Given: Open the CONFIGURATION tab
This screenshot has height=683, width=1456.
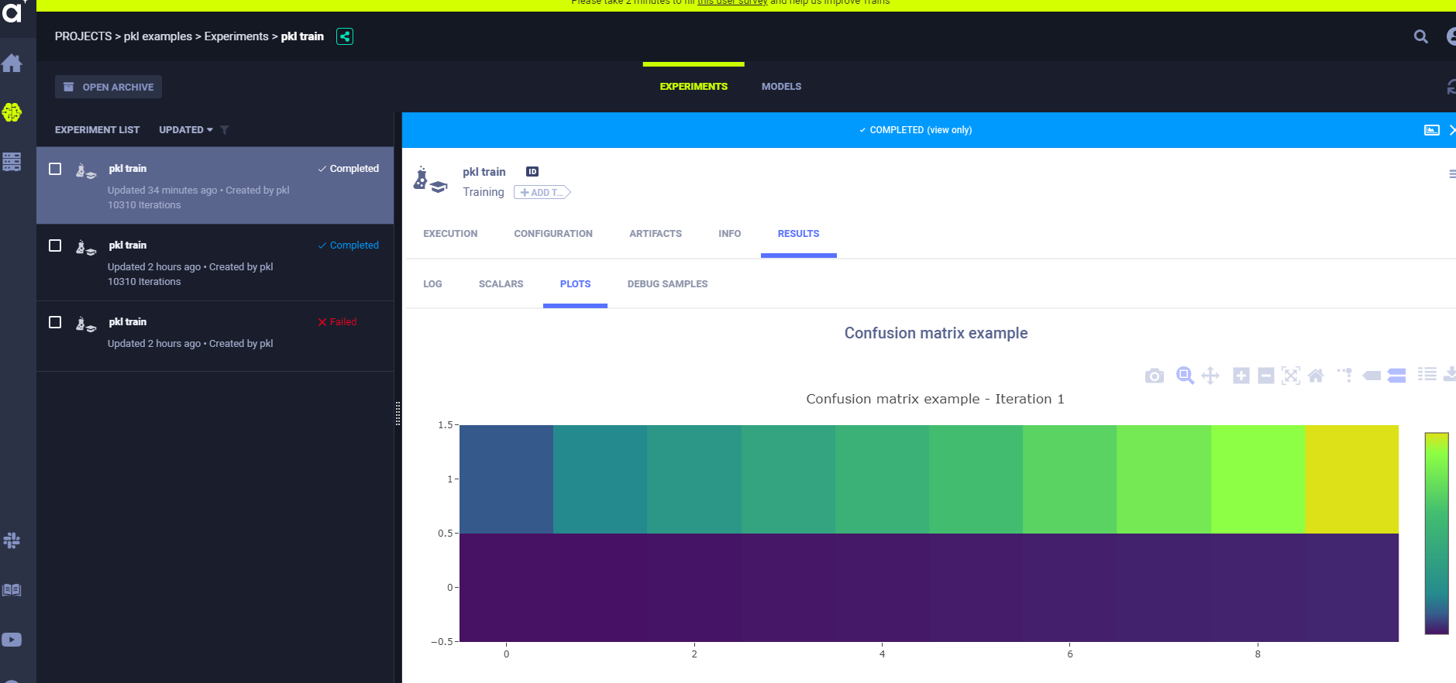Looking at the screenshot, I should coord(553,234).
